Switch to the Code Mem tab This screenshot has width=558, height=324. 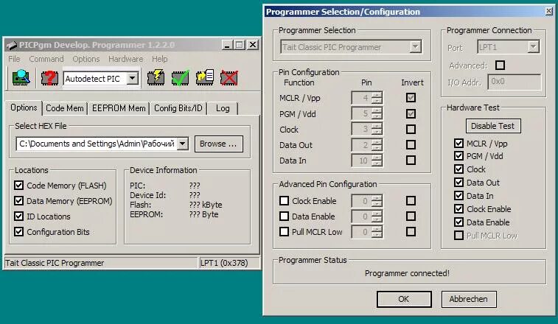(65, 108)
